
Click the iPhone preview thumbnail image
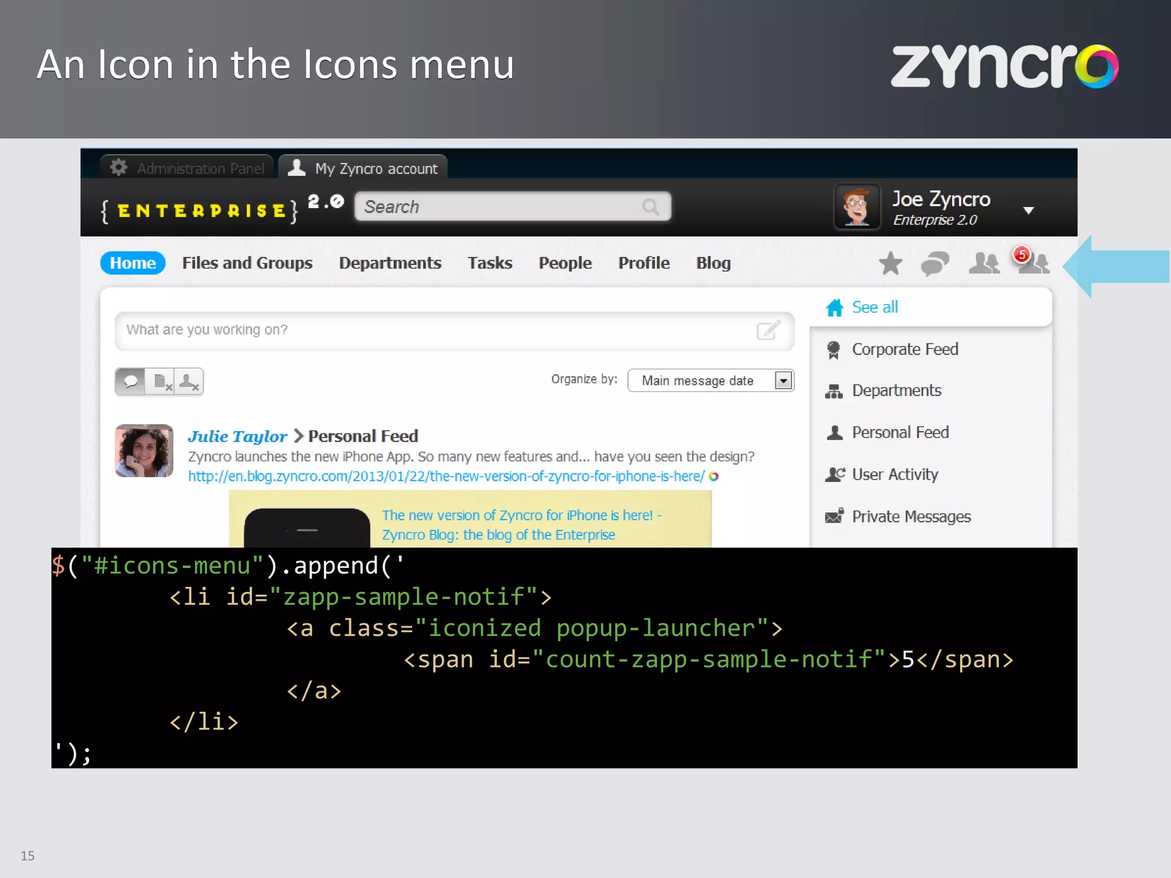307,528
